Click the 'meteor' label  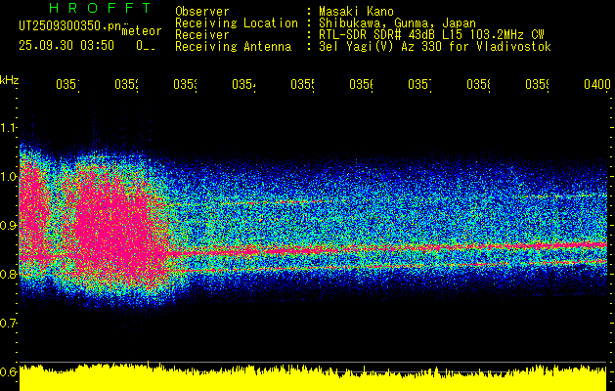click(142, 31)
